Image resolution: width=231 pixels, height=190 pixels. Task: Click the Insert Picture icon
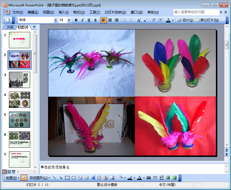(x=112, y=178)
